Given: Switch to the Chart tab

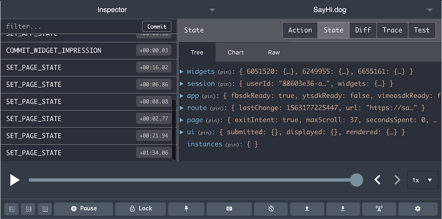Looking at the screenshot, I should (x=236, y=52).
